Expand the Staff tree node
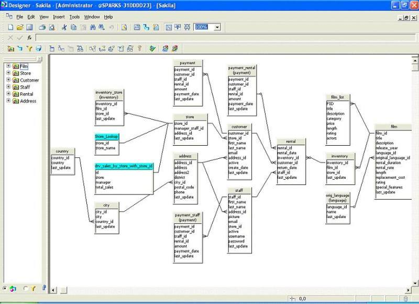 click(8, 86)
